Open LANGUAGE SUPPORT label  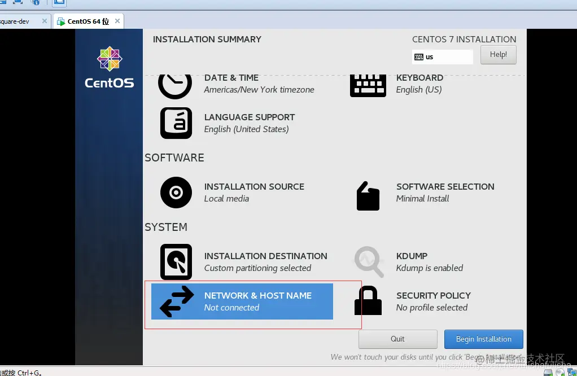(x=250, y=117)
